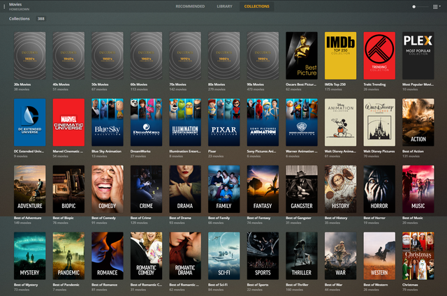Viewport: 447px width, 296px height.
Task: Open the Sci-Fi genre poster
Action: (223, 256)
